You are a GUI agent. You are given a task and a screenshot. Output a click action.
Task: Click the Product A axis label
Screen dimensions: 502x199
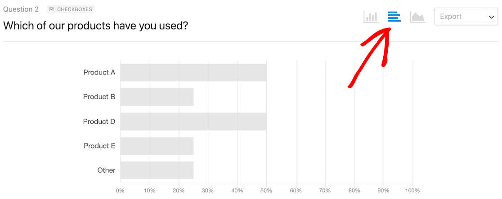pyautogui.click(x=99, y=73)
